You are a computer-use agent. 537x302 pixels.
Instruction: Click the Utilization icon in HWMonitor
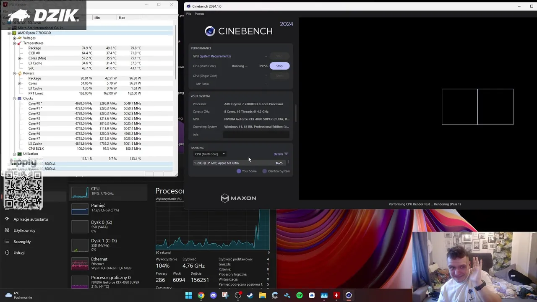[19, 154]
